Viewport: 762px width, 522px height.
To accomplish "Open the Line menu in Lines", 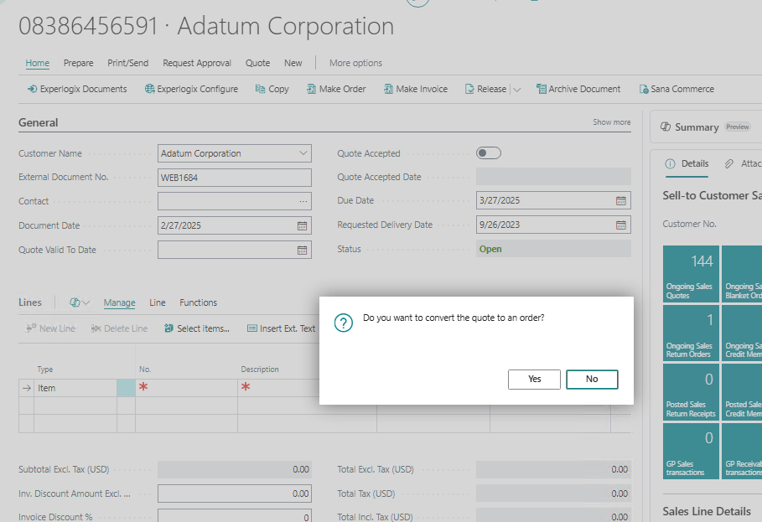I will tap(158, 302).
